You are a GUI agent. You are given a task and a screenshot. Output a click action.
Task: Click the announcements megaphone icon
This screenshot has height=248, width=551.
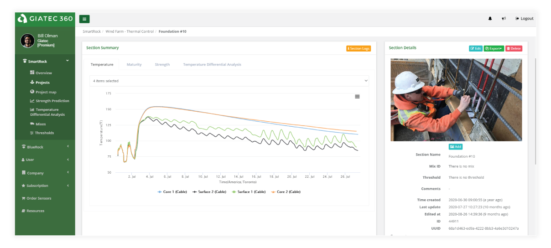coord(504,19)
